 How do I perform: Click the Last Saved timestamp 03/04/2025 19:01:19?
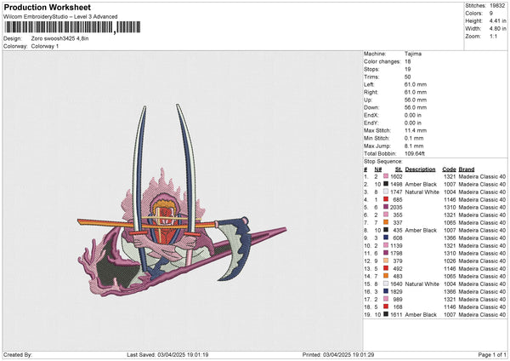(x=183, y=355)
